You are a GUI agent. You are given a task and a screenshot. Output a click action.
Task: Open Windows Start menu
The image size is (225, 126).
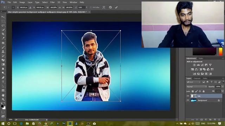click(x=3, y=124)
